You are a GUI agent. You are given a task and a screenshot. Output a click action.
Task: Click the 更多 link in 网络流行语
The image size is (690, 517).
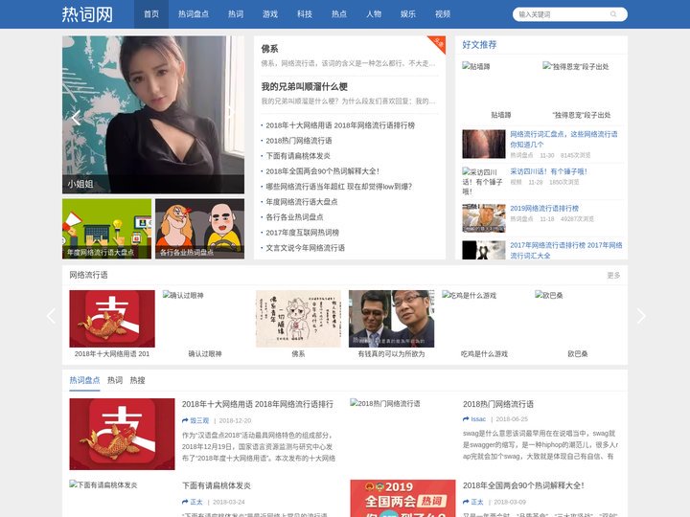(x=613, y=275)
